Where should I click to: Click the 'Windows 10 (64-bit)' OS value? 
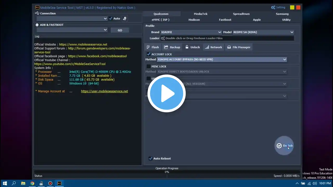click(x=84, y=83)
